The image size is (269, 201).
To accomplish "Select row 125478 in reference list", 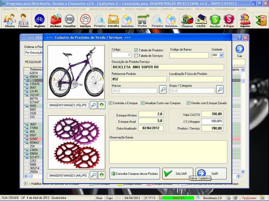I will tap(34, 84).
